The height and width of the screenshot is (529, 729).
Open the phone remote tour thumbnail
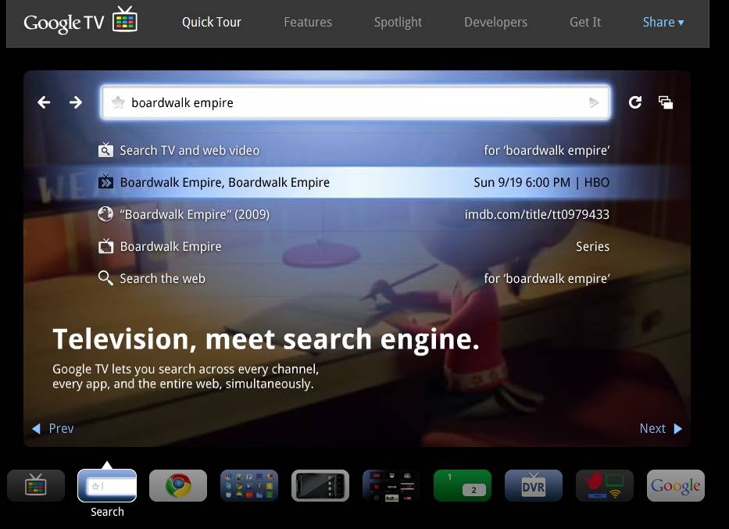[x=320, y=485]
